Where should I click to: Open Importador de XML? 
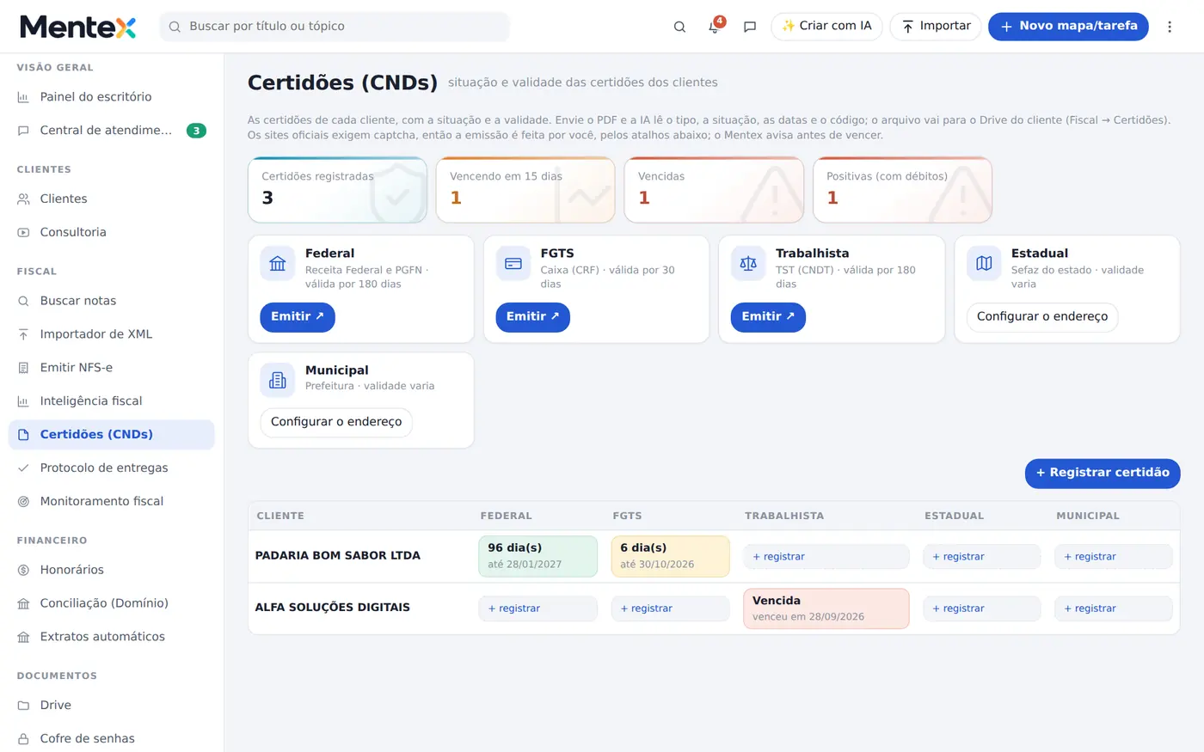[112, 334]
